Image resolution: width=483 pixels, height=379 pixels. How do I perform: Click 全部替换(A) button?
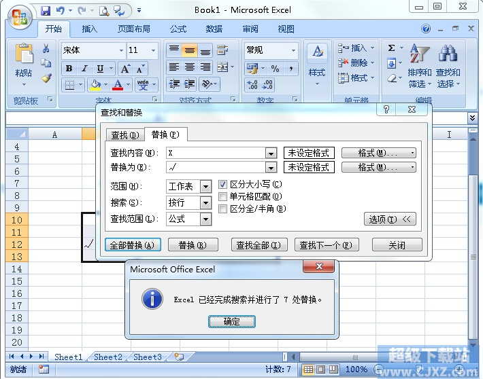(133, 245)
